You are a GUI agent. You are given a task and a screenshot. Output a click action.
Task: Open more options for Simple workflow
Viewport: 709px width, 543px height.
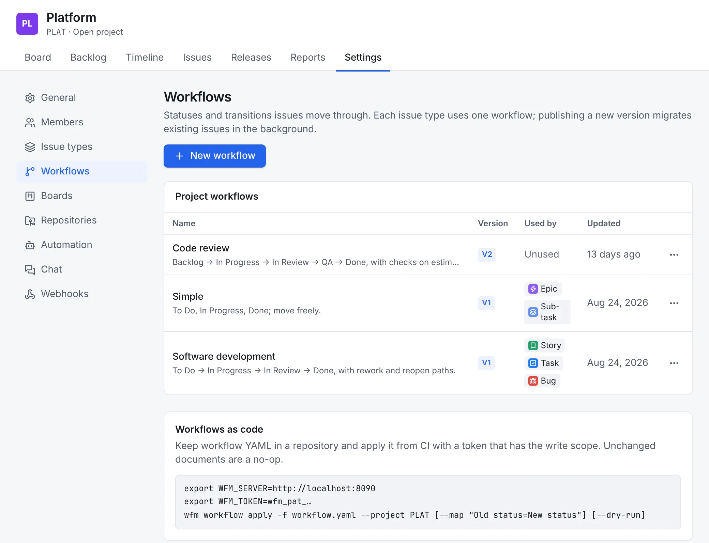point(674,303)
